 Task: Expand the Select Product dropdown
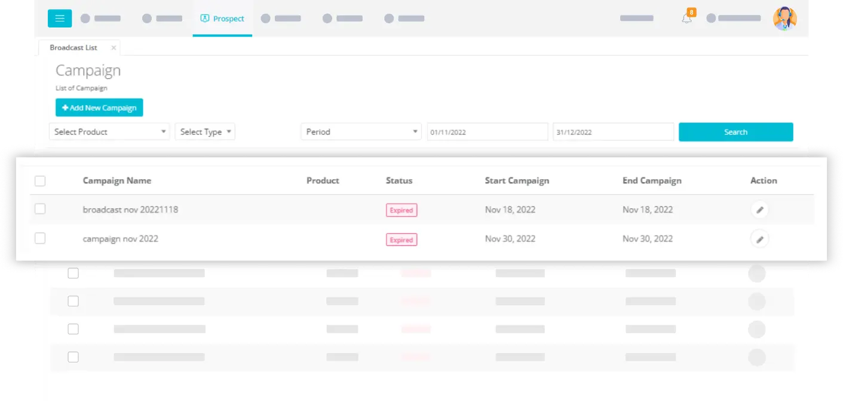click(109, 132)
